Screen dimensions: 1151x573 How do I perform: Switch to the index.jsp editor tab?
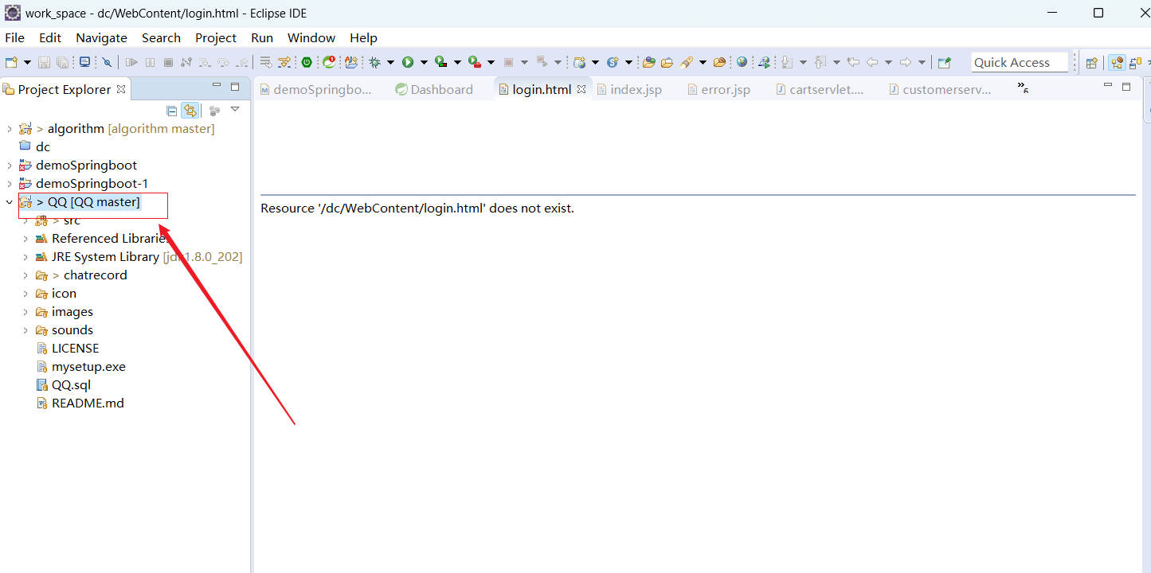pyautogui.click(x=633, y=89)
